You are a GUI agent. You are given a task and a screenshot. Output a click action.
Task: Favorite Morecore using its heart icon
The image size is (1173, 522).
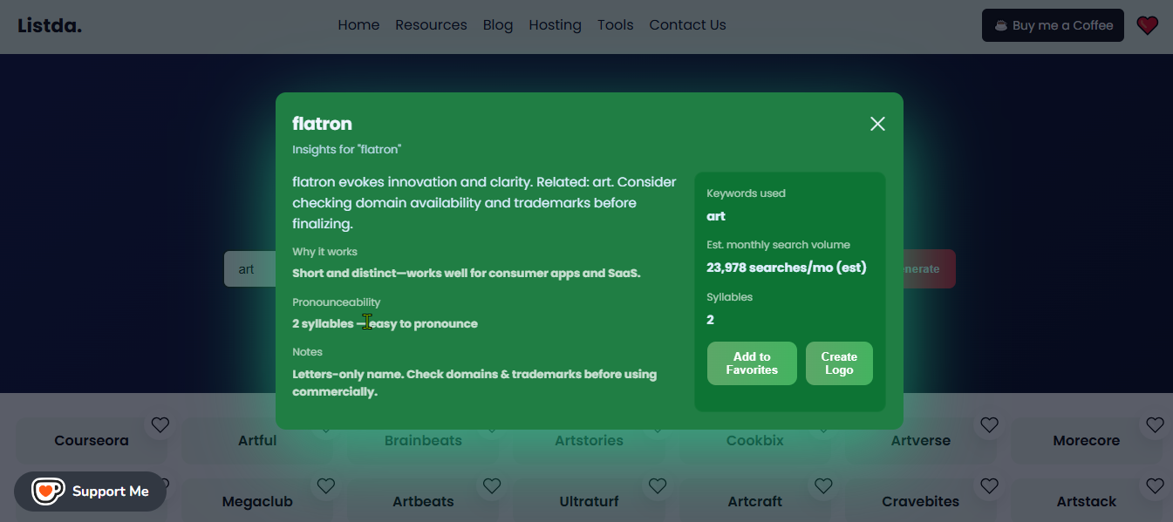1155,424
